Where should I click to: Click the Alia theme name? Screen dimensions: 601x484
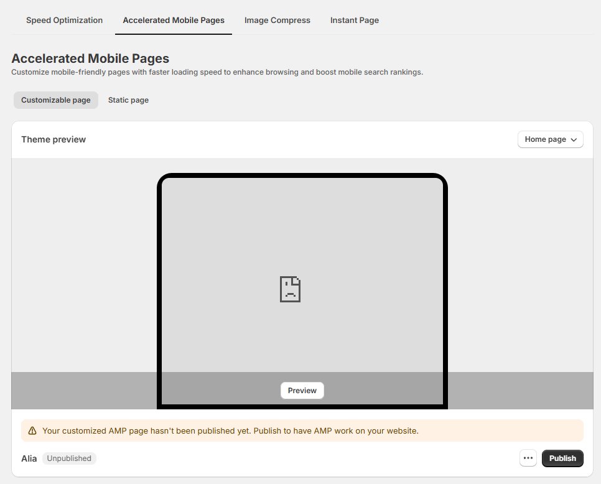pyautogui.click(x=29, y=458)
